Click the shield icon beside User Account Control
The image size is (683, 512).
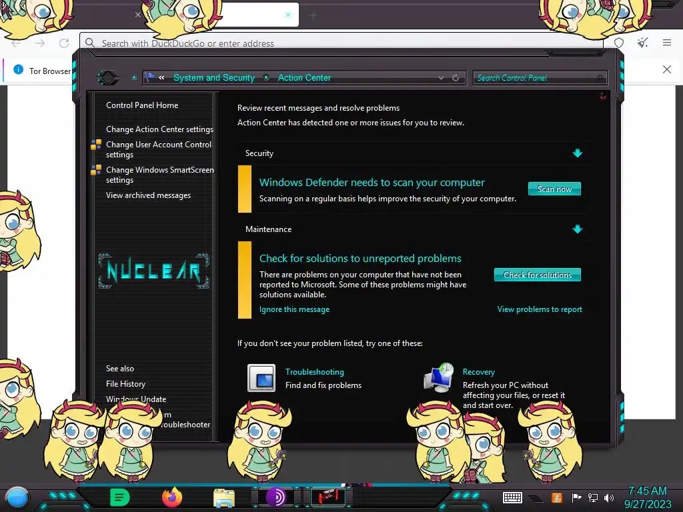click(96, 145)
